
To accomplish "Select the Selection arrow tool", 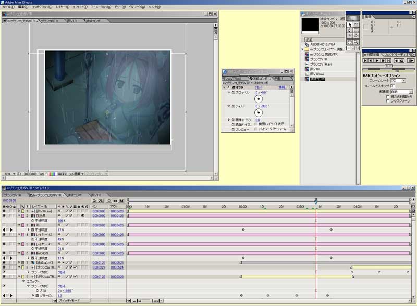I will tap(350, 24).
